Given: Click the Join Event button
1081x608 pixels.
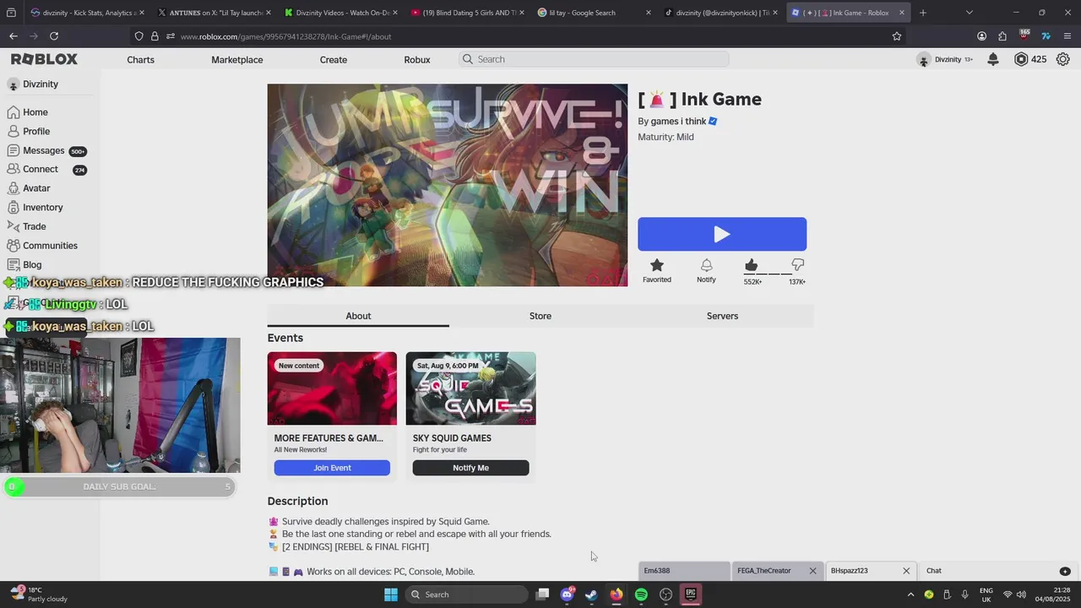Looking at the screenshot, I should pyautogui.click(x=332, y=468).
